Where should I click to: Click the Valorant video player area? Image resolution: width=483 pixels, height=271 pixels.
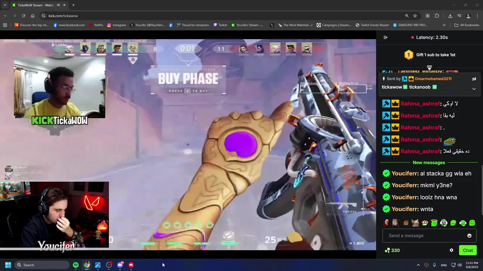coord(188,145)
